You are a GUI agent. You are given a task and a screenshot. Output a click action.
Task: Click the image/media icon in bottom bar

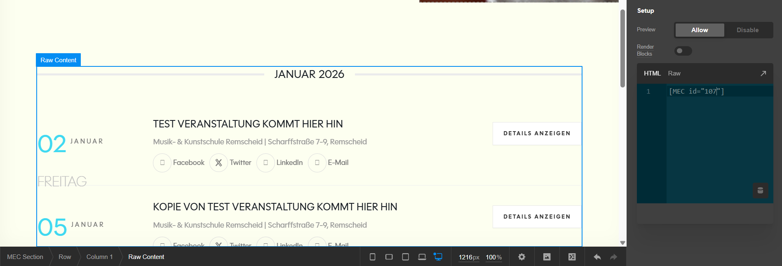pos(547,257)
